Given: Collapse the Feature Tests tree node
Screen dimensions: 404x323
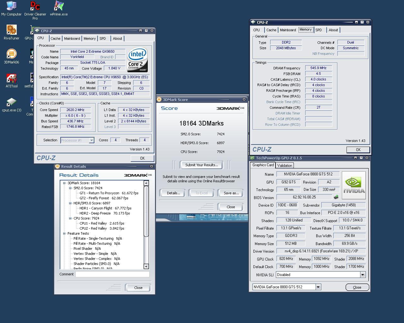Looking at the screenshot, I should point(64,233).
